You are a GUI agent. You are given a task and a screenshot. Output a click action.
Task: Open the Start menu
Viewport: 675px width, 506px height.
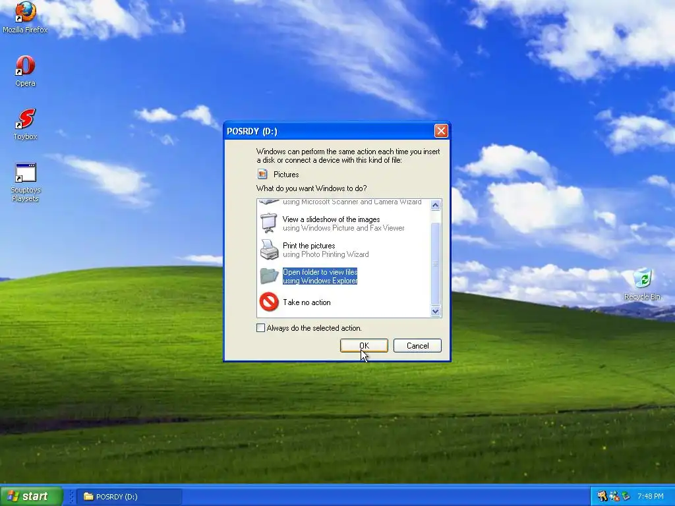32,496
